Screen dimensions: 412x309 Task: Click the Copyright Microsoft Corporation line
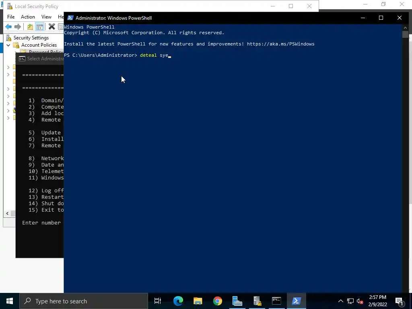point(144,33)
